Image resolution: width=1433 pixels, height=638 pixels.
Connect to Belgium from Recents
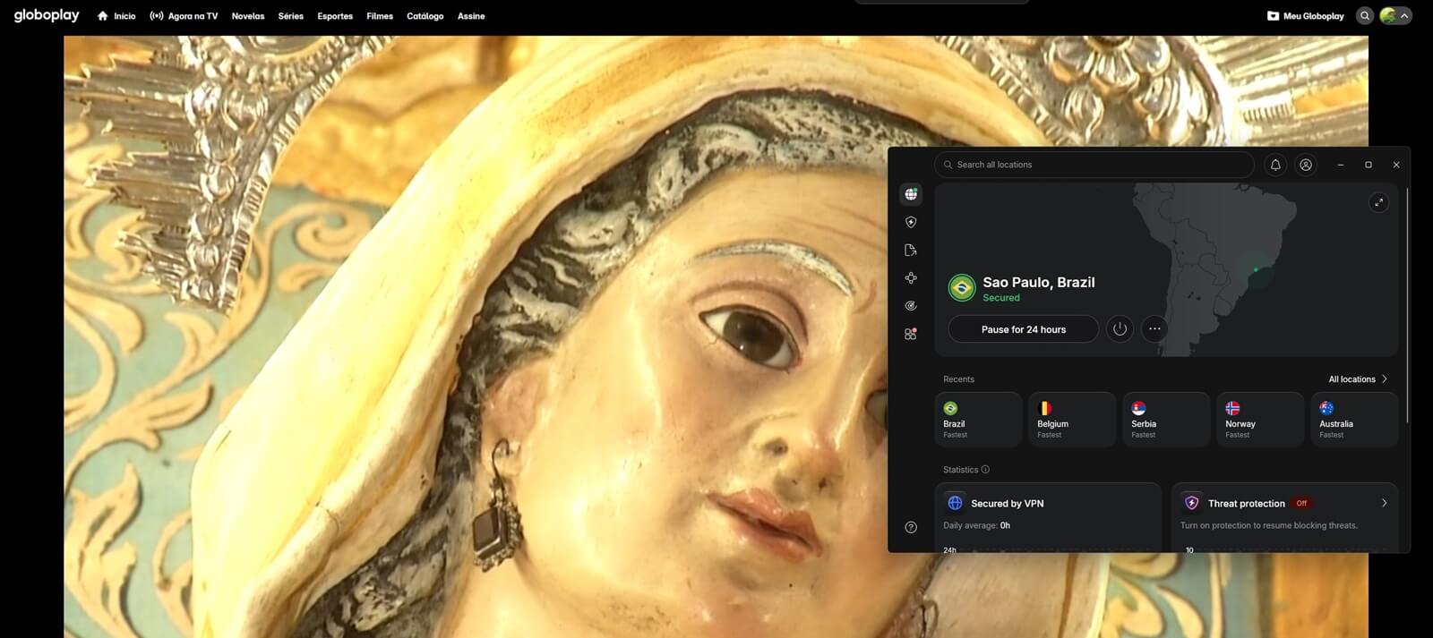(1072, 420)
